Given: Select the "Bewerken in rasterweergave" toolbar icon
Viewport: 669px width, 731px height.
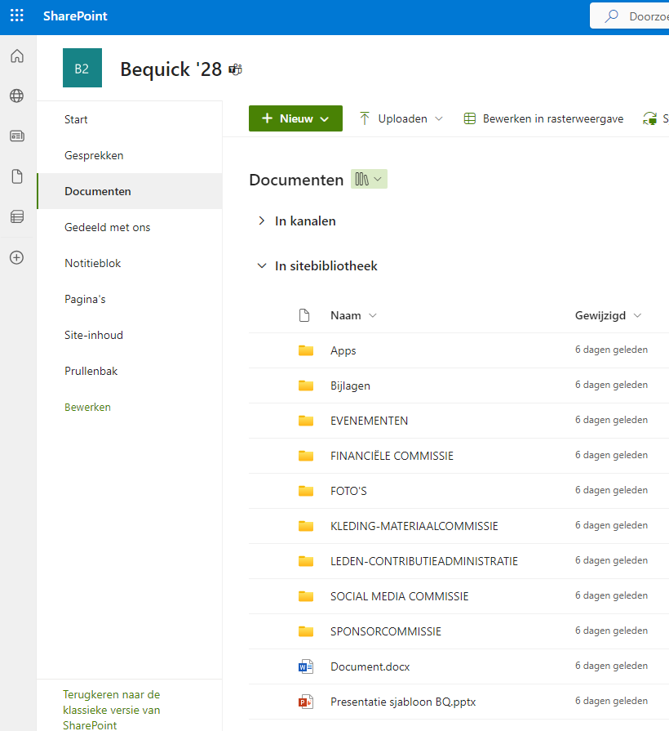Looking at the screenshot, I should (x=469, y=118).
